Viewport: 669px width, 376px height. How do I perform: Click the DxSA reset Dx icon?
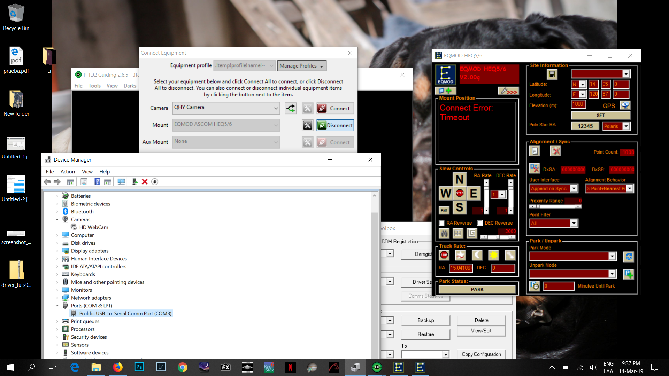click(535, 169)
